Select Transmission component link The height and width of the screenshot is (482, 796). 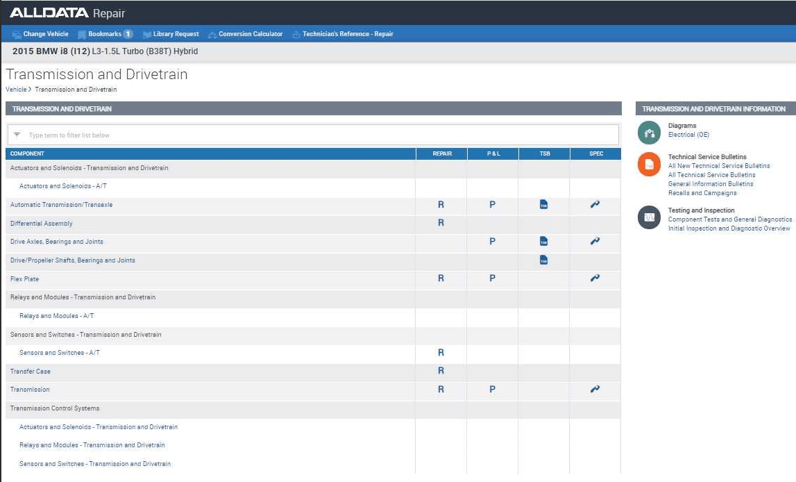pyautogui.click(x=30, y=390)
